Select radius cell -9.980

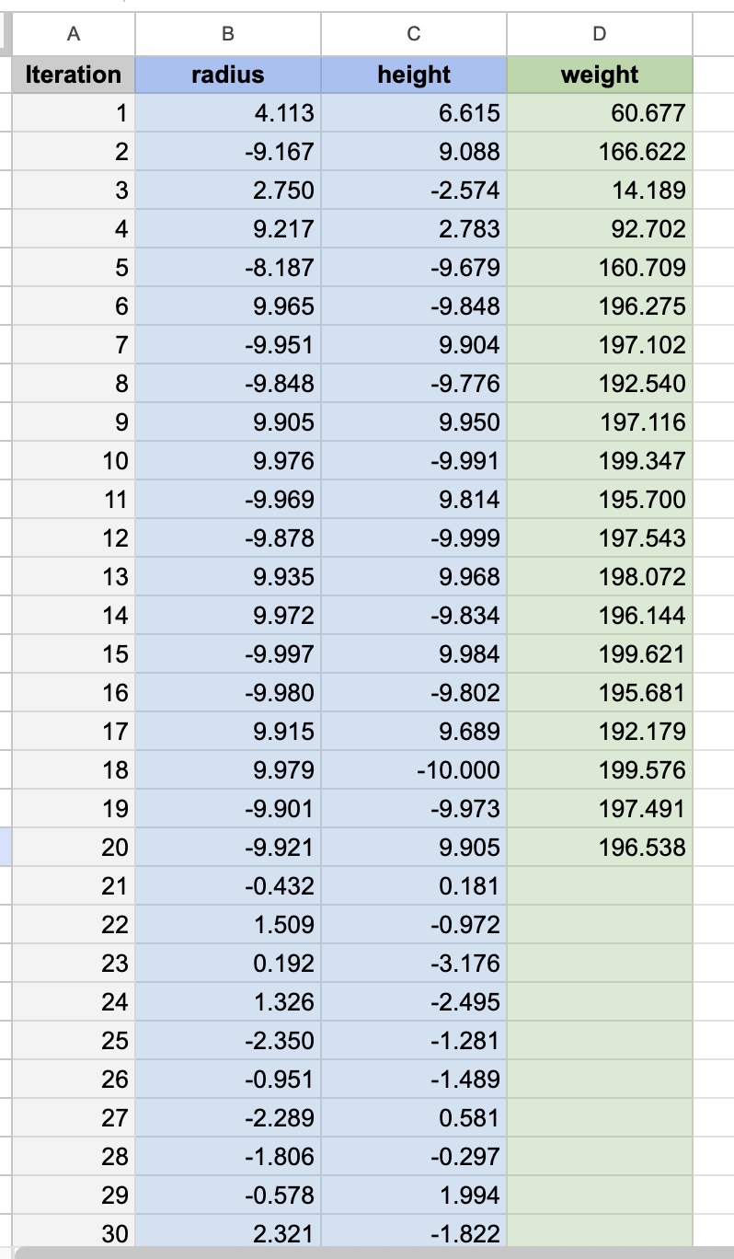pyautogui.click(x=228, y=693)
